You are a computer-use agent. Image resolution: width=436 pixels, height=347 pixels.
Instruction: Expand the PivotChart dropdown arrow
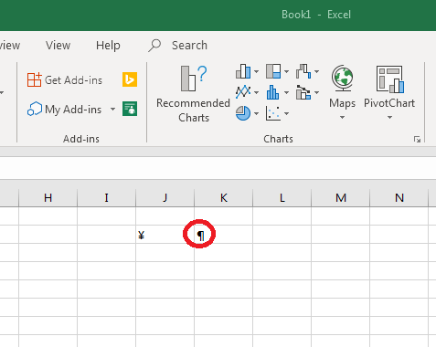(x=389, y=117)
